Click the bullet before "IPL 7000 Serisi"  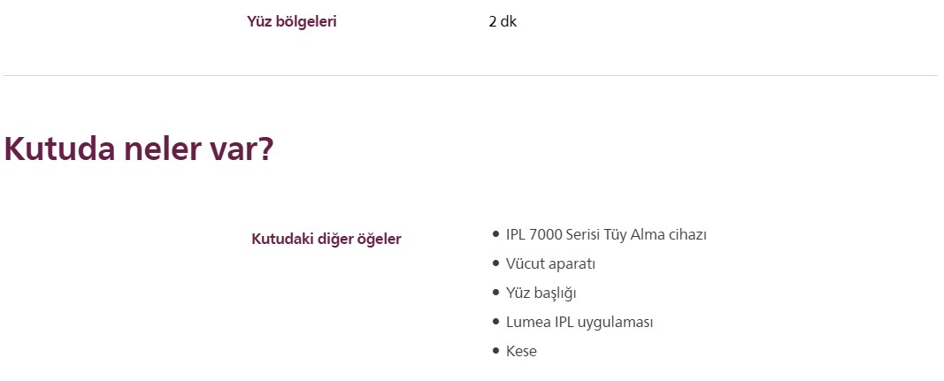tap(495, 235)
